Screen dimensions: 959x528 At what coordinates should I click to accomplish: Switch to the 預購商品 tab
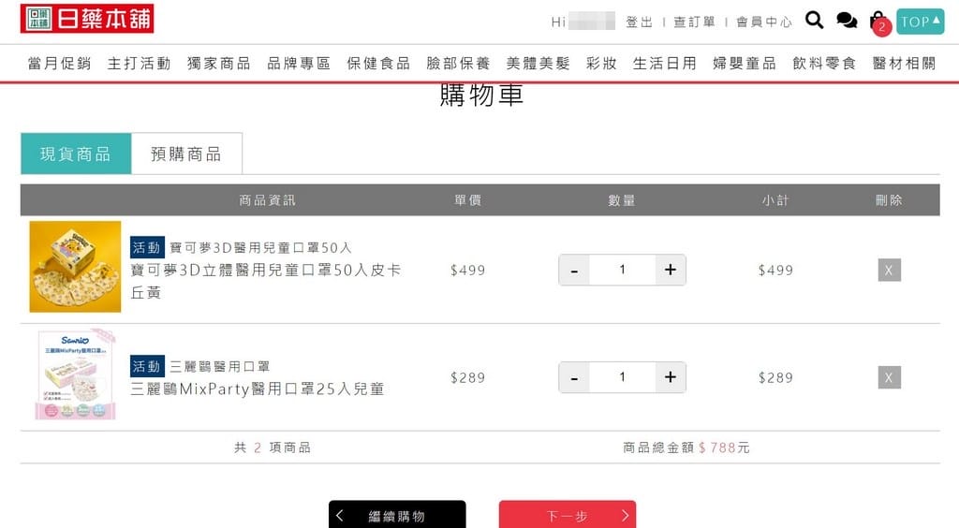[x=186, y=154]
